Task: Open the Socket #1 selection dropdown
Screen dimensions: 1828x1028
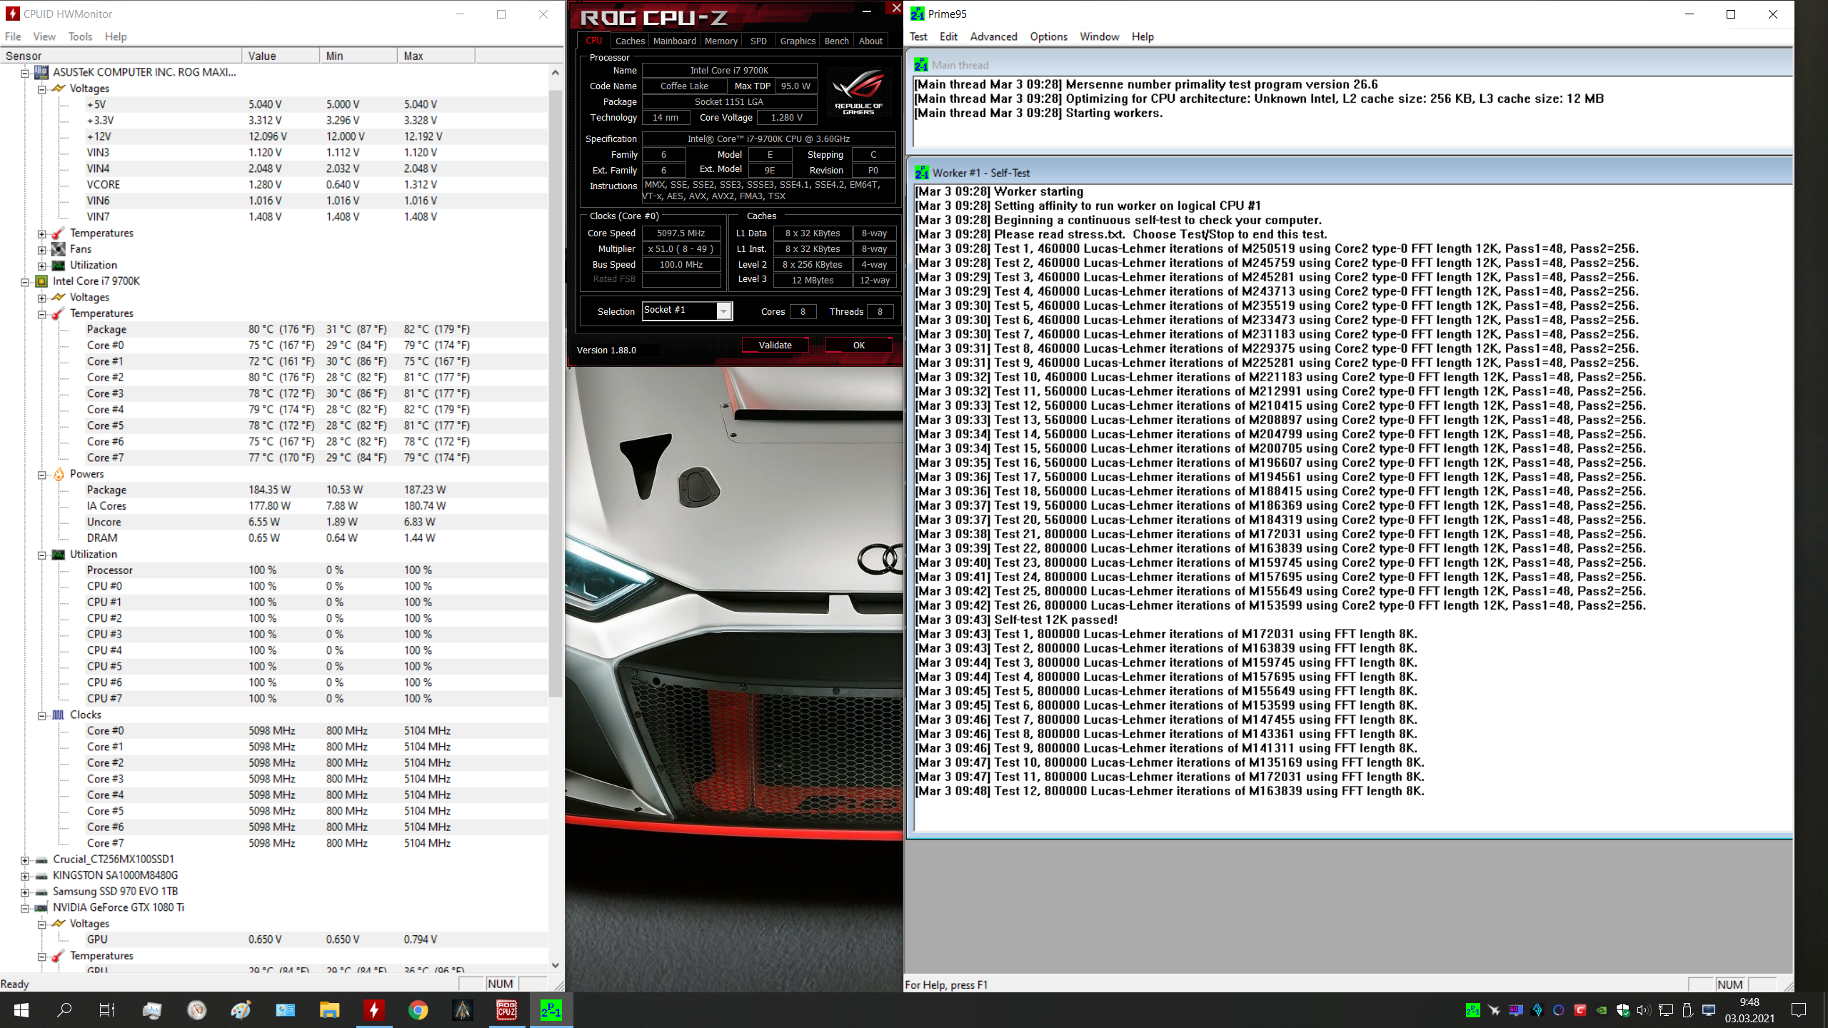Action: pyautogui.click(x=724, y=311)
